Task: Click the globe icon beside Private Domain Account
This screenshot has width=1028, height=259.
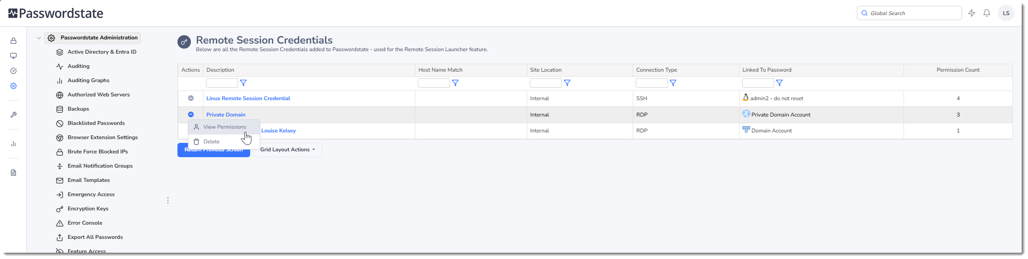Action: click(746, 114)
